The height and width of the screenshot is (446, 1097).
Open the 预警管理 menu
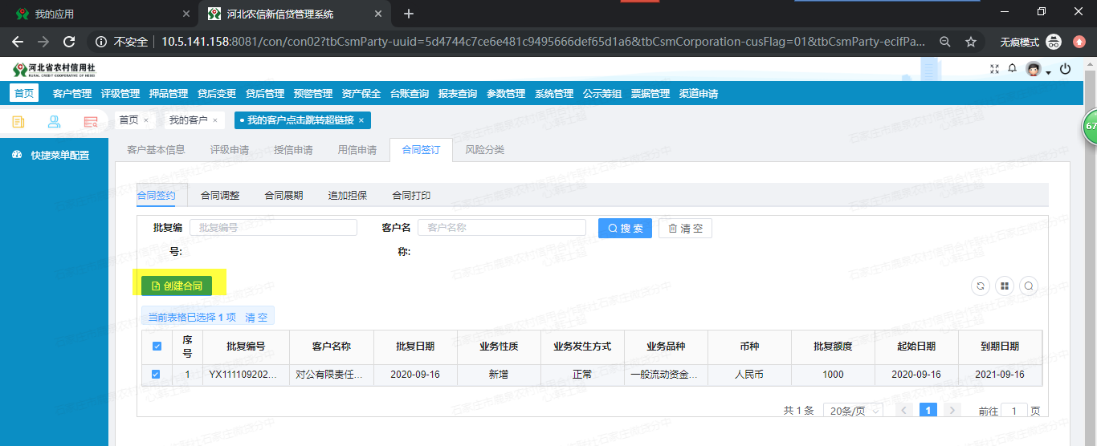(313, 94)
